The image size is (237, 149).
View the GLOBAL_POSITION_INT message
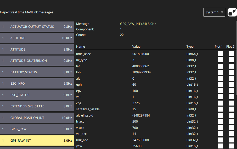pyautogui.click(x=37, y=118)
